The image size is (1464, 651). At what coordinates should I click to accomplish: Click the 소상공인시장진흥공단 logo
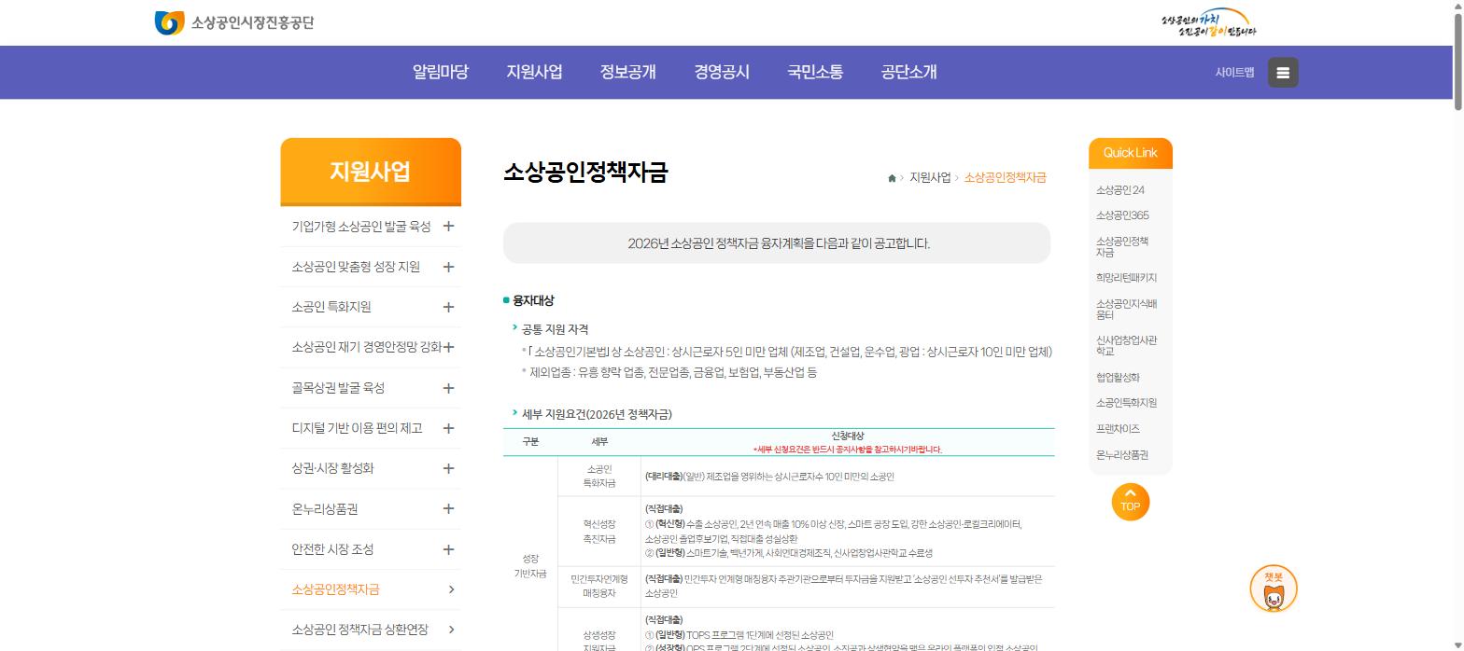(x=234, y=22)
